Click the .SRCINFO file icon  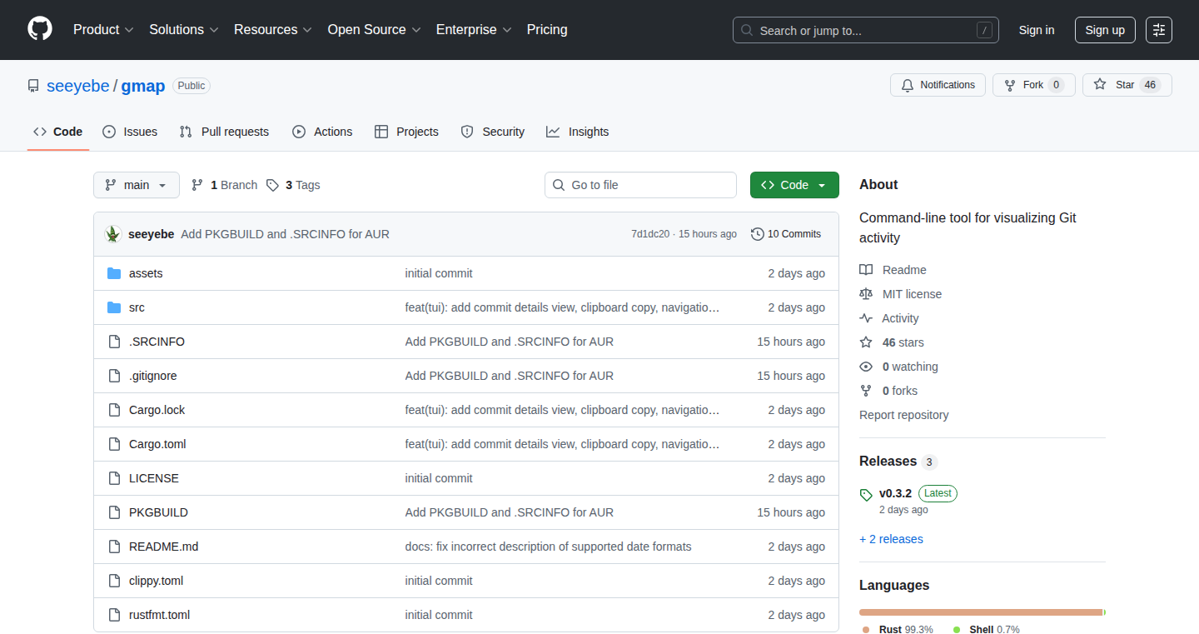114,342
